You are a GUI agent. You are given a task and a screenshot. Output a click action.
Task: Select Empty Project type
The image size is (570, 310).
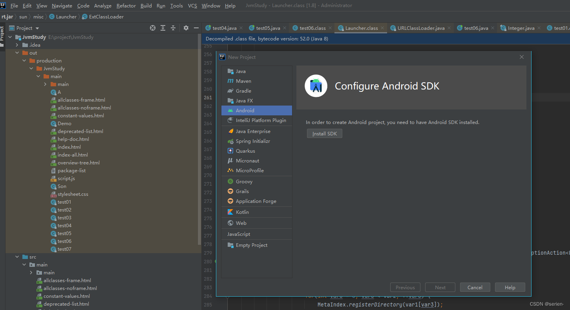click(x=257, y=245)
